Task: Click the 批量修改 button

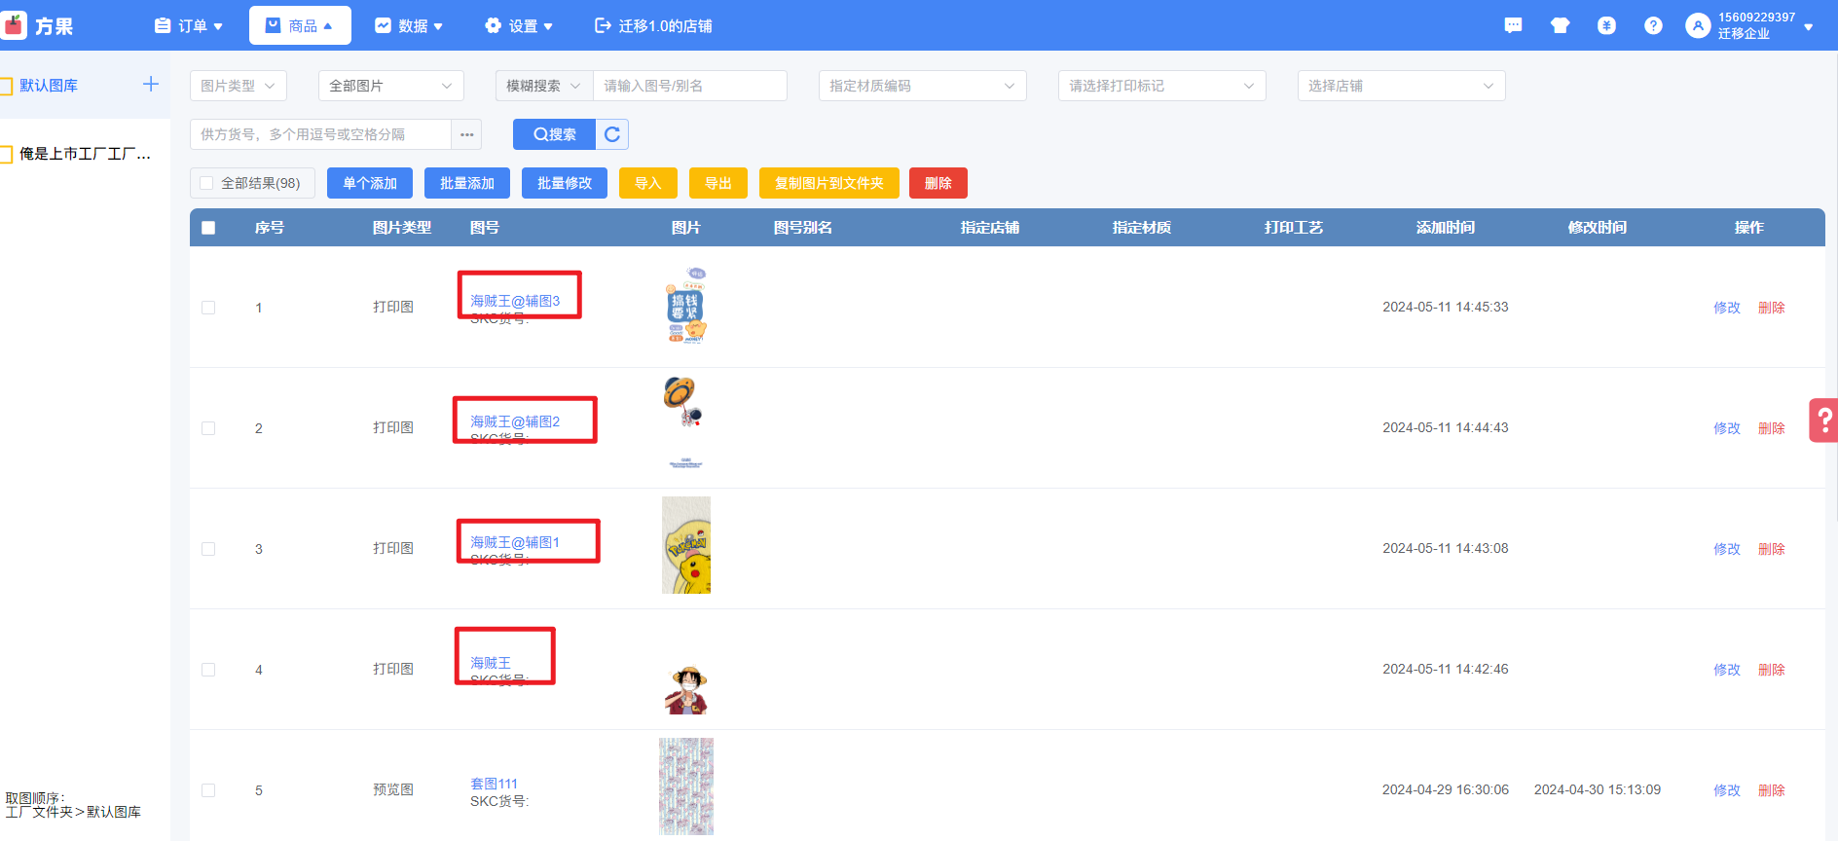Action: click(x=565, y=183)
